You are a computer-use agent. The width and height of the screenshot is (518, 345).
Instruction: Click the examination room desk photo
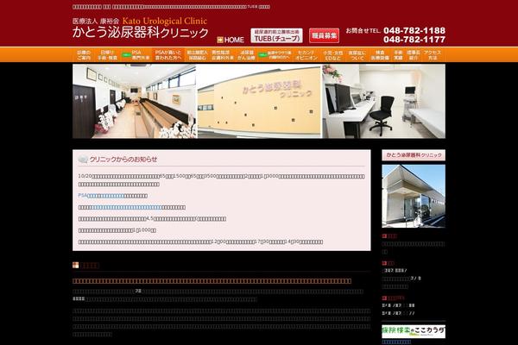point(384,101)
